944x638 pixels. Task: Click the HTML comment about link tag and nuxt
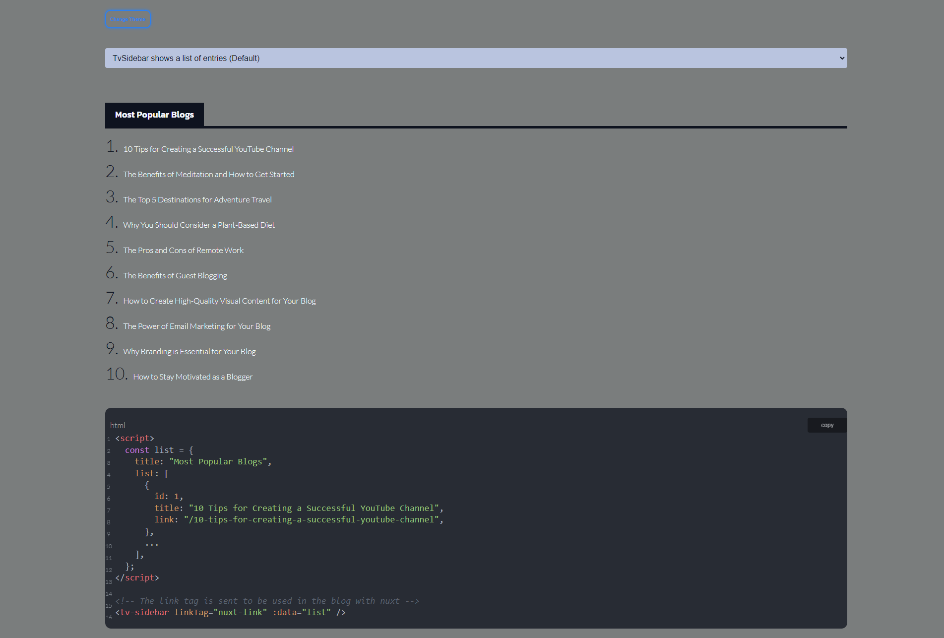267,601
